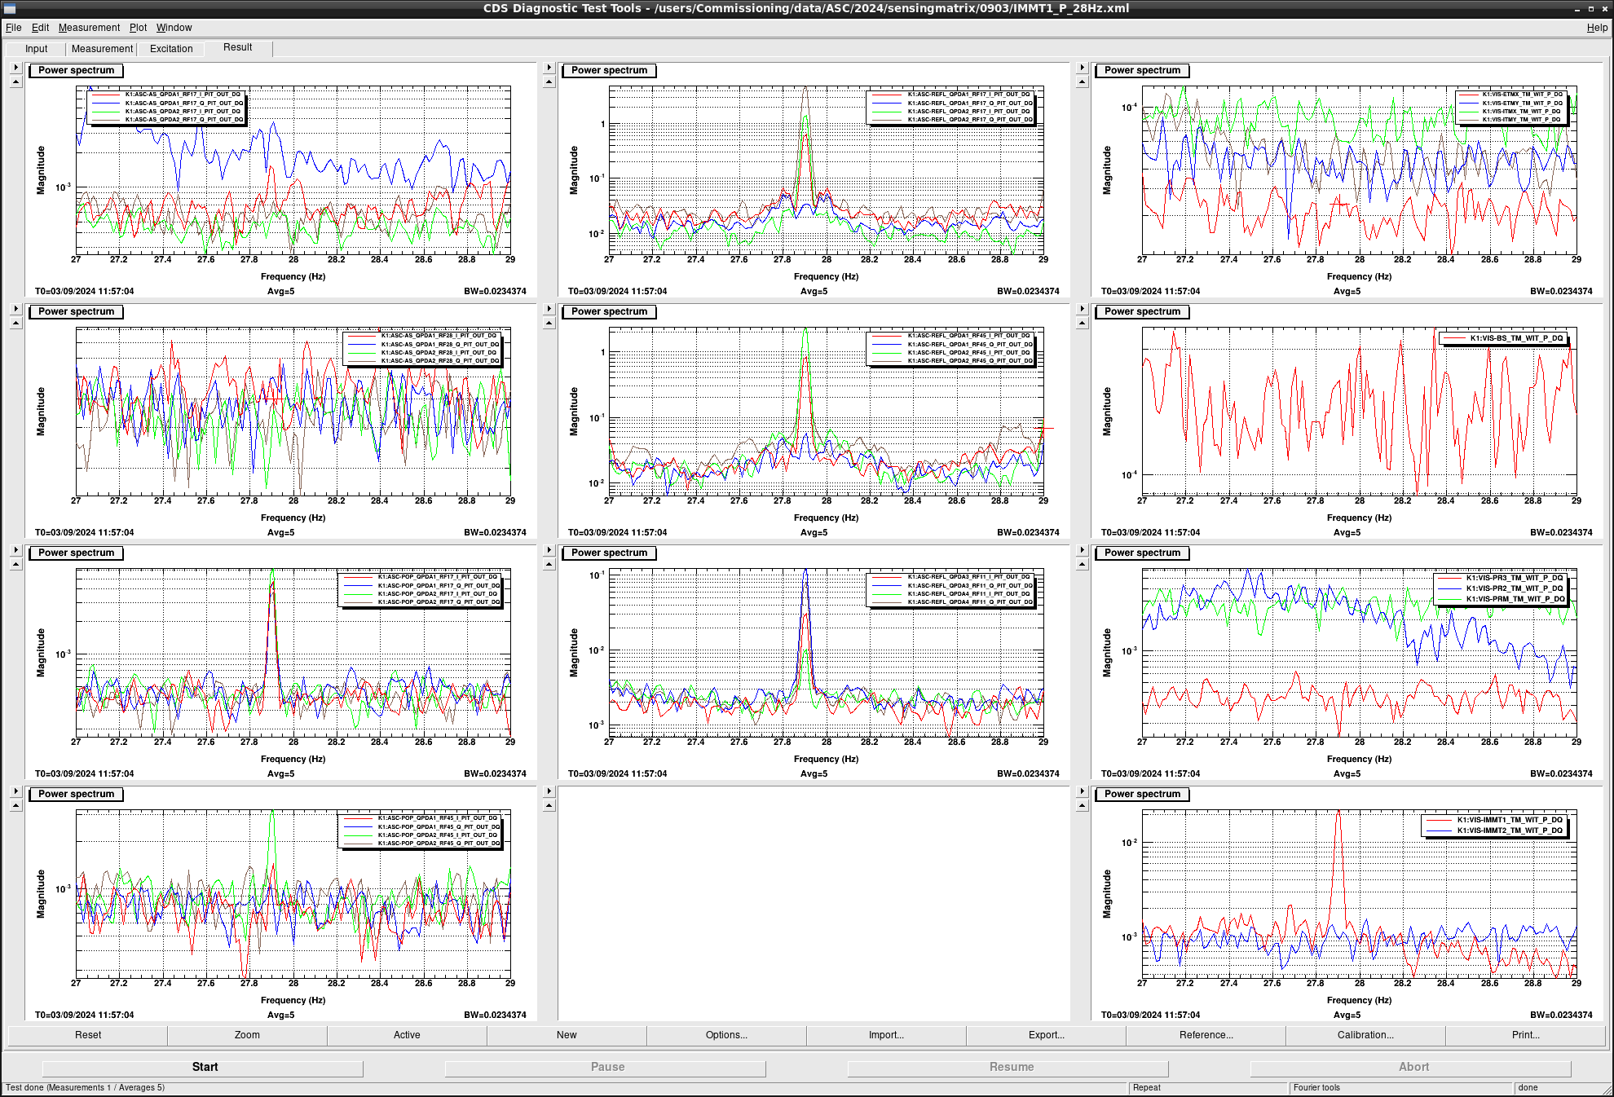This screenshot has height=1097, width=1614.
Task: Expand options with right-arrow of VIS-ETMX plot
Action: click(1082, 68)
